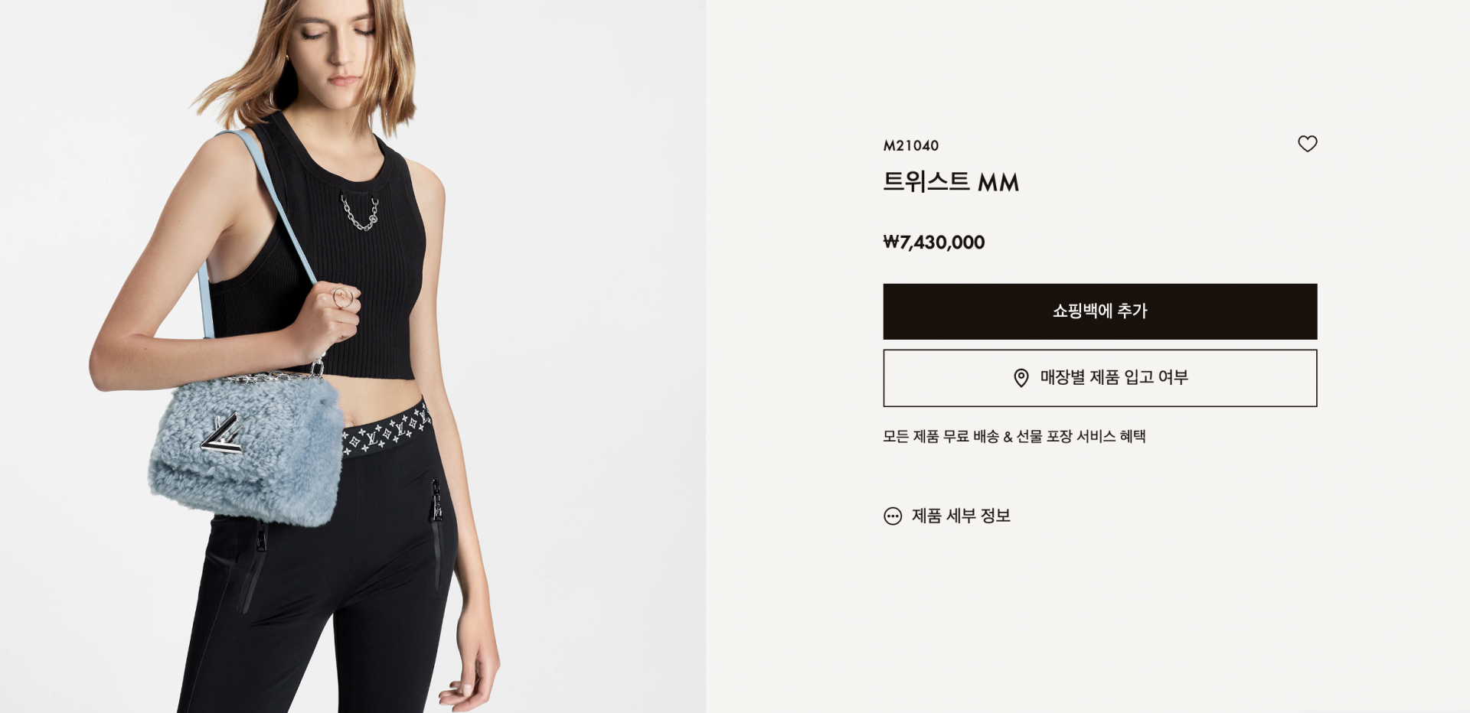Click the free shipping and gift wrapping notice
Viewport: 1470px width, 713px height.
coord(1014,436)
